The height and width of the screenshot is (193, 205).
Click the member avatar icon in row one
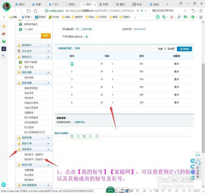tap(72, 64)
